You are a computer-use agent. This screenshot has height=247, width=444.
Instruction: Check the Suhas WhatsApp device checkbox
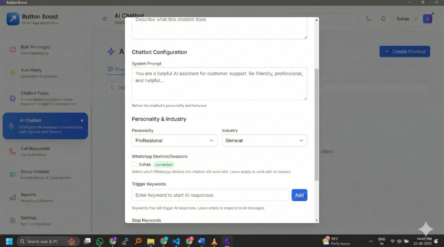click(x=134, y=164)
